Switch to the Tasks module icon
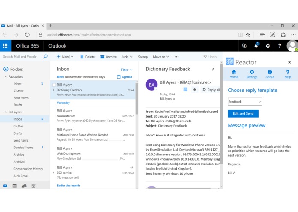 pyautogui.click(x=33, y=185)
